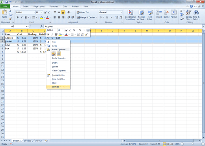Expand the formula bar
This screenshot has width=205, height=146.
pos(203,26)
